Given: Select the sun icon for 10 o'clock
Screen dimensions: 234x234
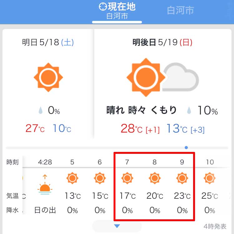Looking at the screenshot, I should click(x=210, y=178).
